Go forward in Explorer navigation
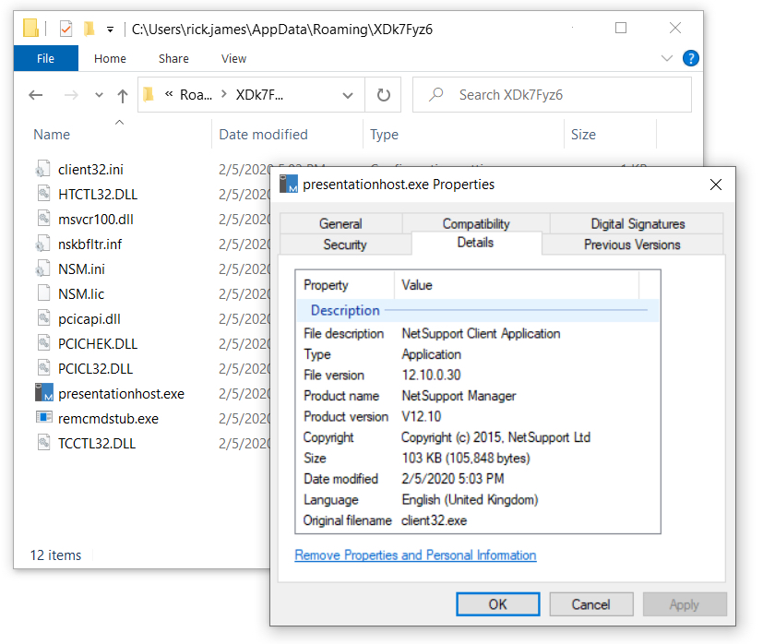The width and height of the screenshot is (763, 644). click(71, 95)
